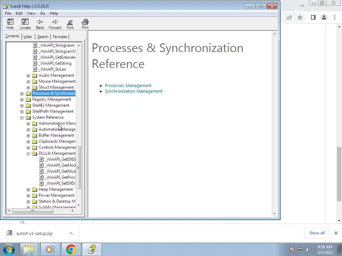This screenshot has height=256, width=342.
Task: Expand the Audio Management folder
Action: (28, 76)
